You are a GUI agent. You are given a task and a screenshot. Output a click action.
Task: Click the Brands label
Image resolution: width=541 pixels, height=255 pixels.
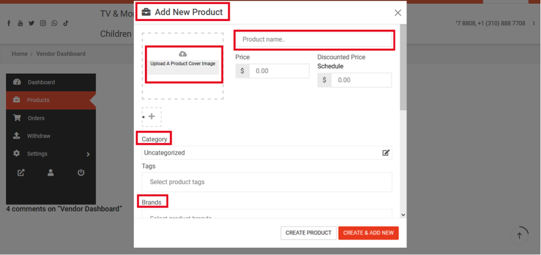(x=152, y=202)
